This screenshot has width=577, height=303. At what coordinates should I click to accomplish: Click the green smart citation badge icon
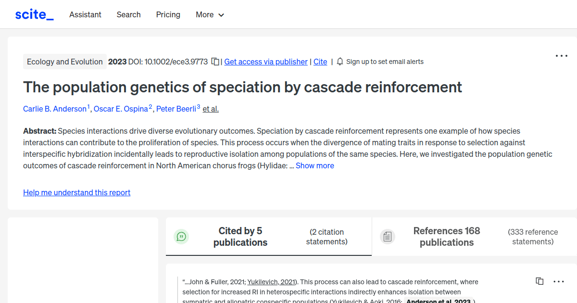pos(181,236)
